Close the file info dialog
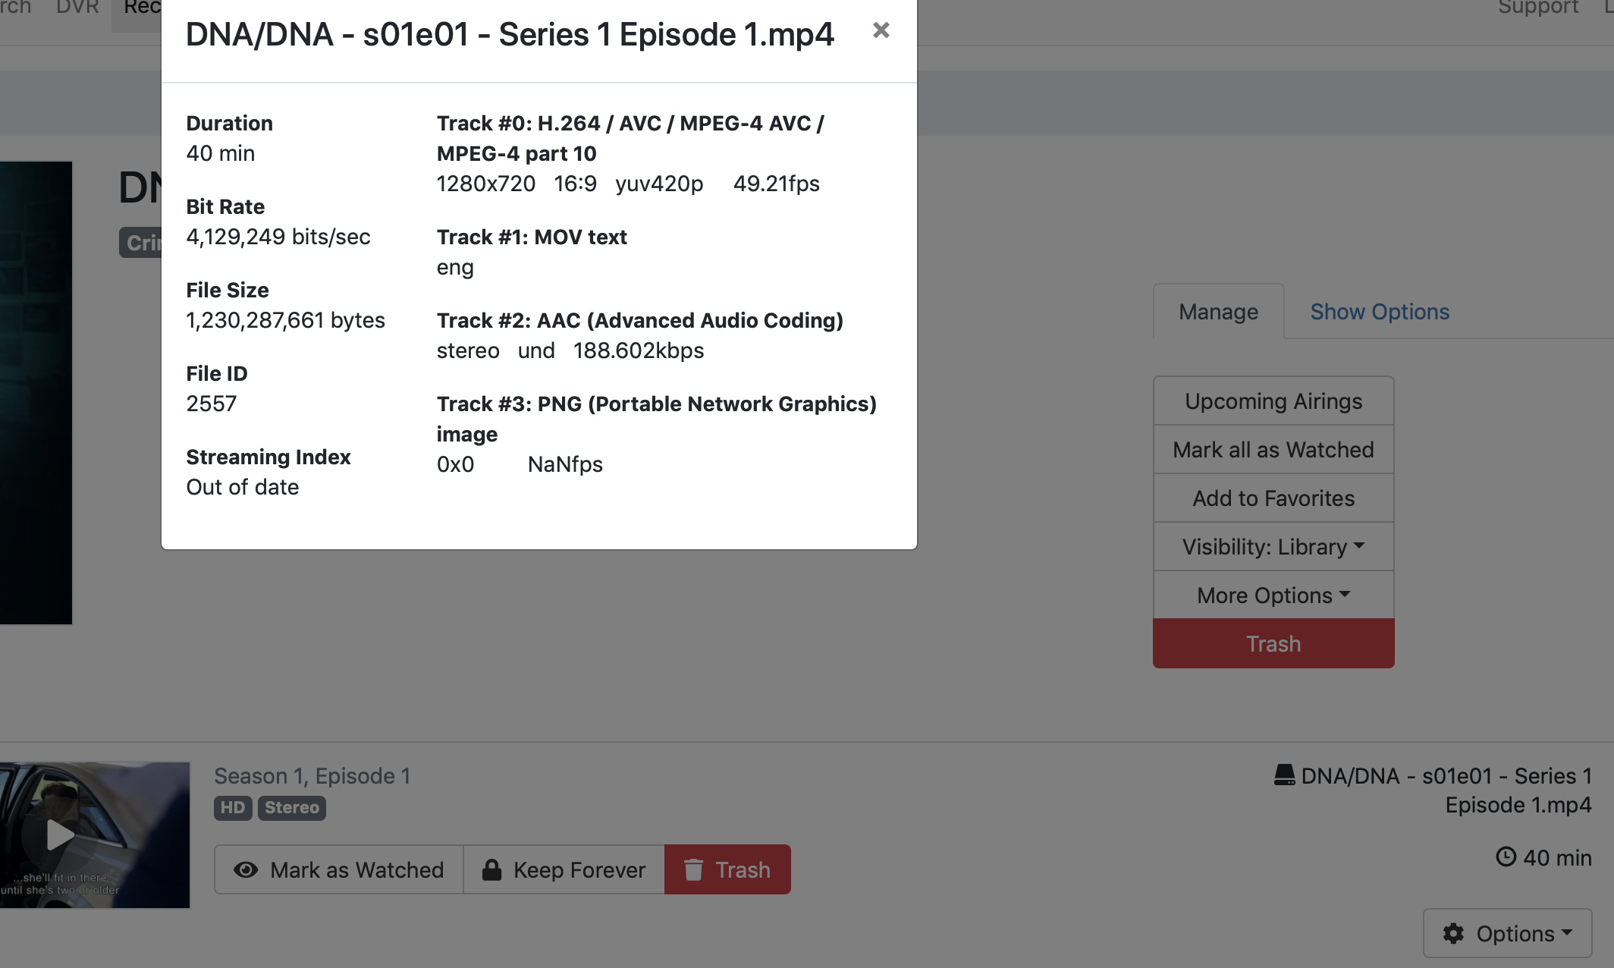 (x=881, y=30)
